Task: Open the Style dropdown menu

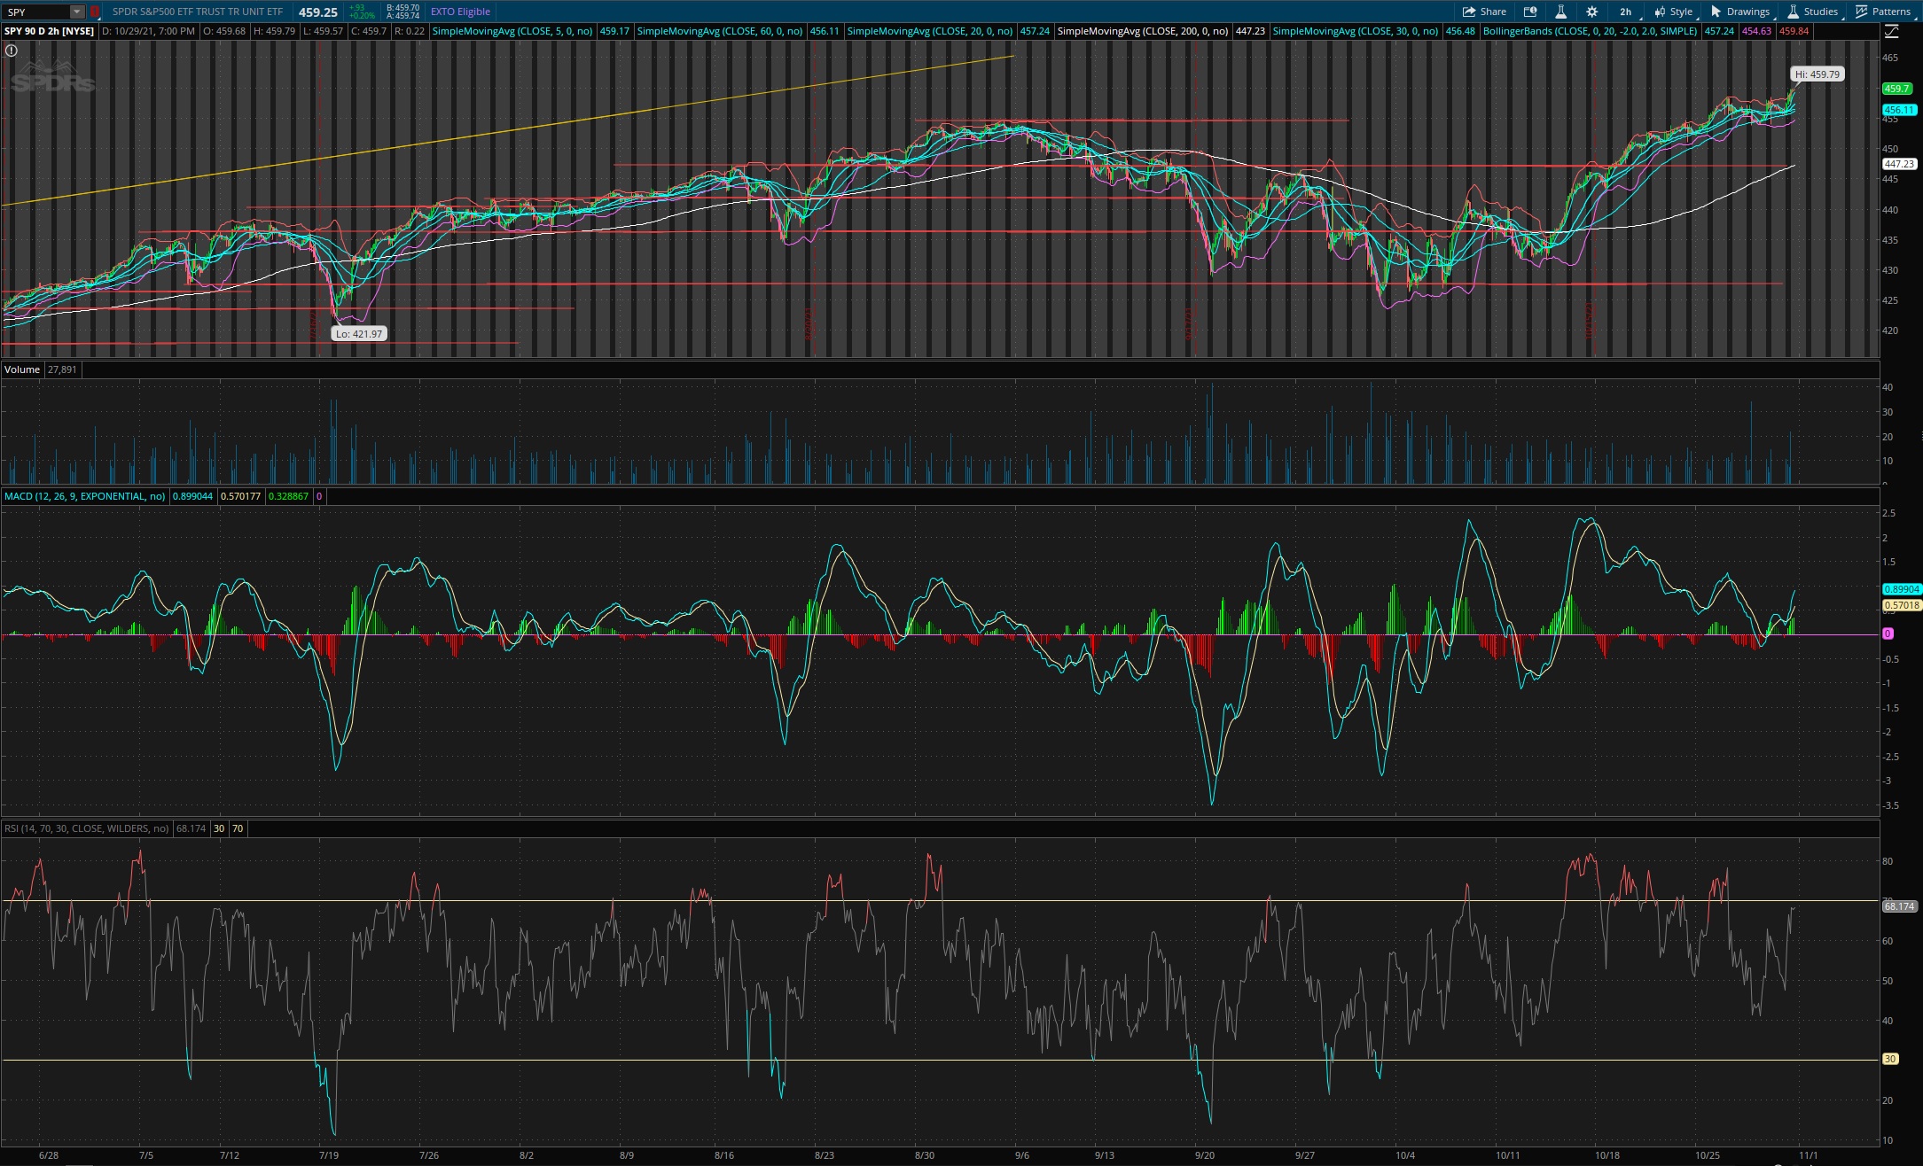Action: 1674,12
